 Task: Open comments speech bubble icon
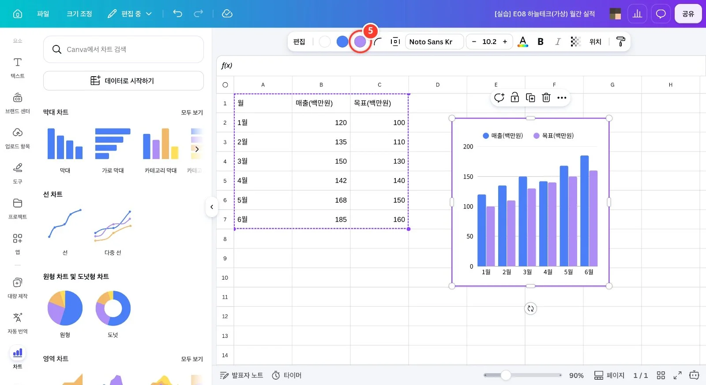click(661, 14)
